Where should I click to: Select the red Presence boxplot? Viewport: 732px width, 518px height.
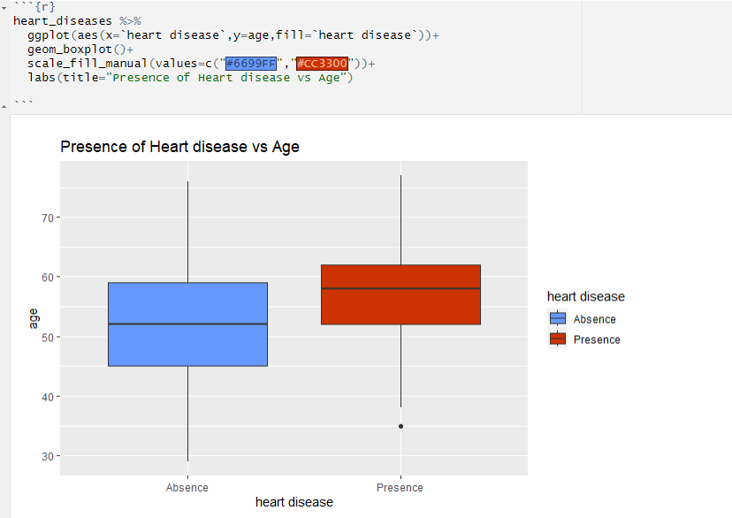pos(400,293)
